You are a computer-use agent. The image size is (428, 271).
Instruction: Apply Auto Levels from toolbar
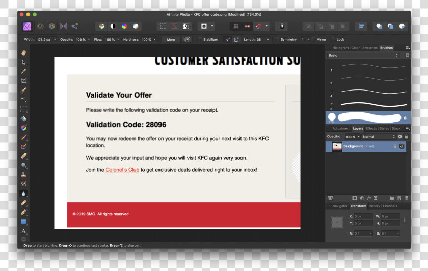click(x=101, y=26)
